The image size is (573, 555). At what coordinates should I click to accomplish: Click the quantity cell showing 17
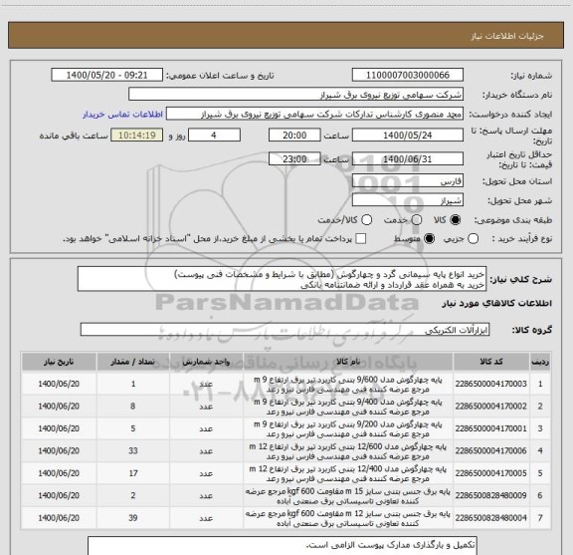point(133,473)
